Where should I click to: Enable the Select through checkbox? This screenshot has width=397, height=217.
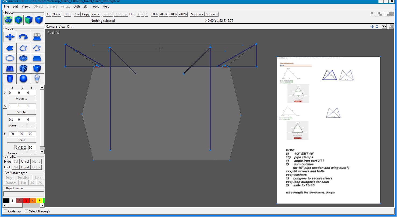tap(26, 211)
